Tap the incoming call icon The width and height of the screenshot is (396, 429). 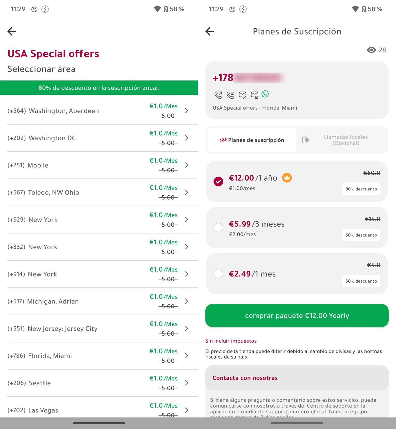(230, 95)
